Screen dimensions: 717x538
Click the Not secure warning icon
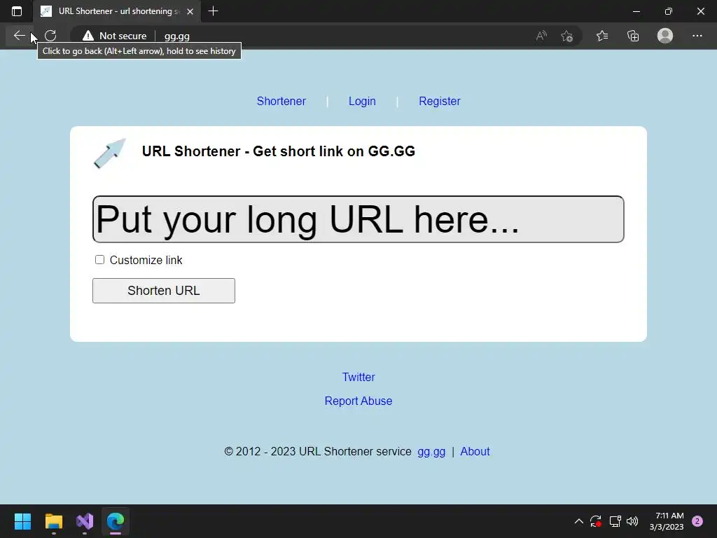tap(88, 36)
